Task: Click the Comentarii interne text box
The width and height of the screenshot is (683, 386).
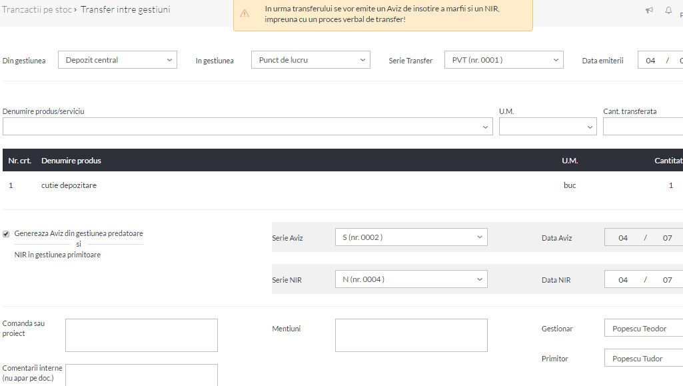Action: (141, 375)
